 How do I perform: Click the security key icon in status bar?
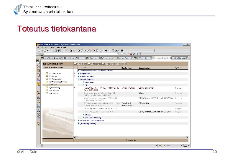click(x=161, y=145)
